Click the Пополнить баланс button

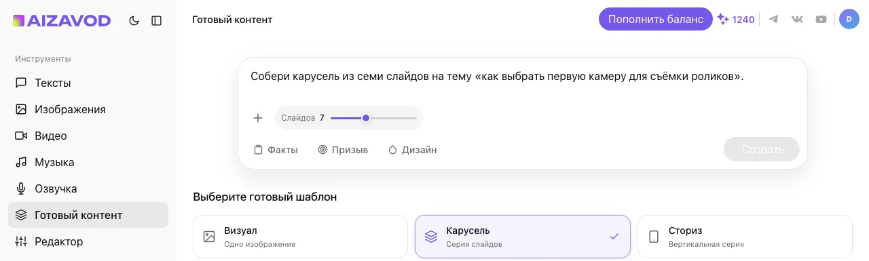pyautogui.click(x=656, y=19)
